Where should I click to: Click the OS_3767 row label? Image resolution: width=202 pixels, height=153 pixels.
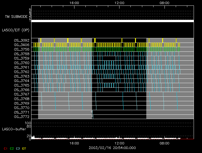[22, 94]
